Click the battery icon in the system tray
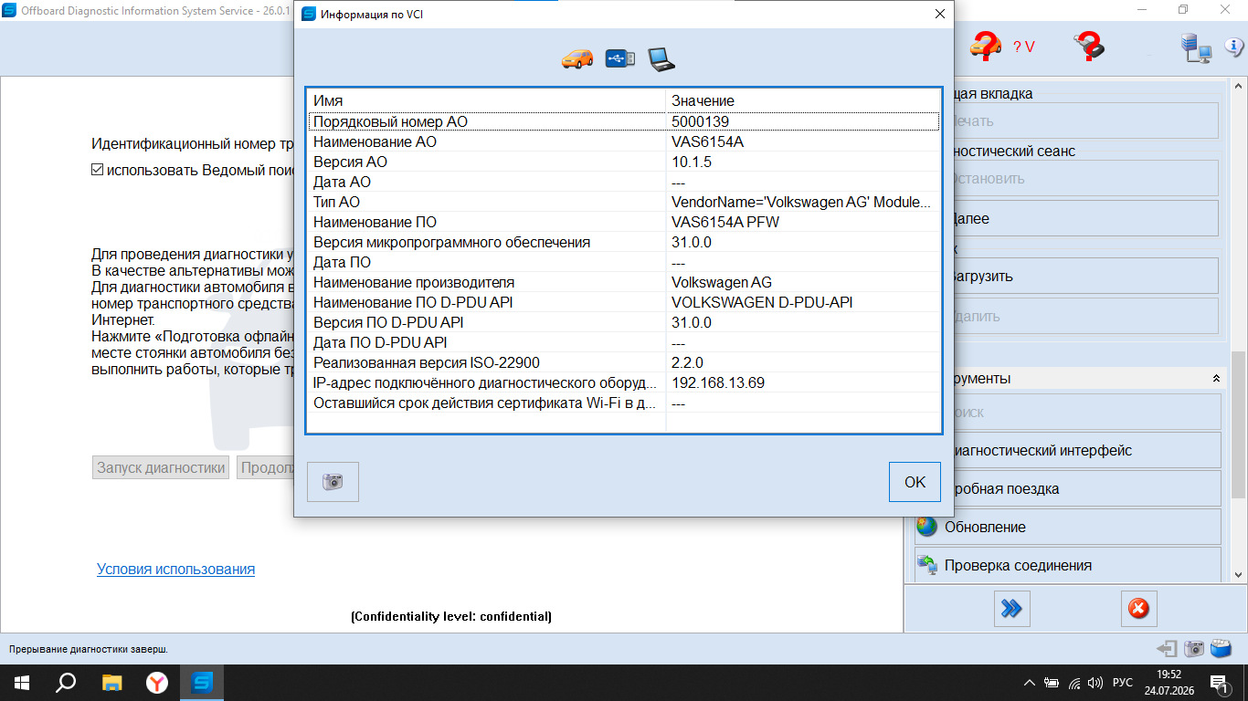 [x=1052, y=682]
